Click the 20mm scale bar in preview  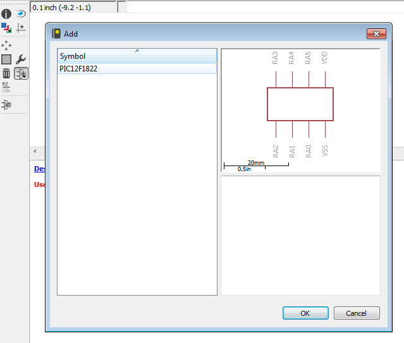pyautogui.click(x=256, y=164)
